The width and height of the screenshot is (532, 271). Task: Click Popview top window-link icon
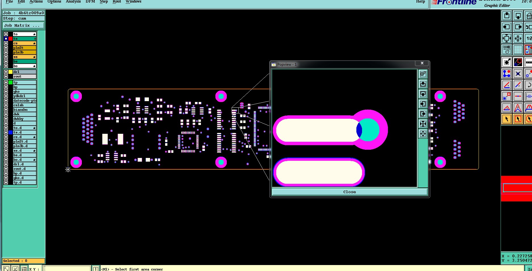click(423, 74)
